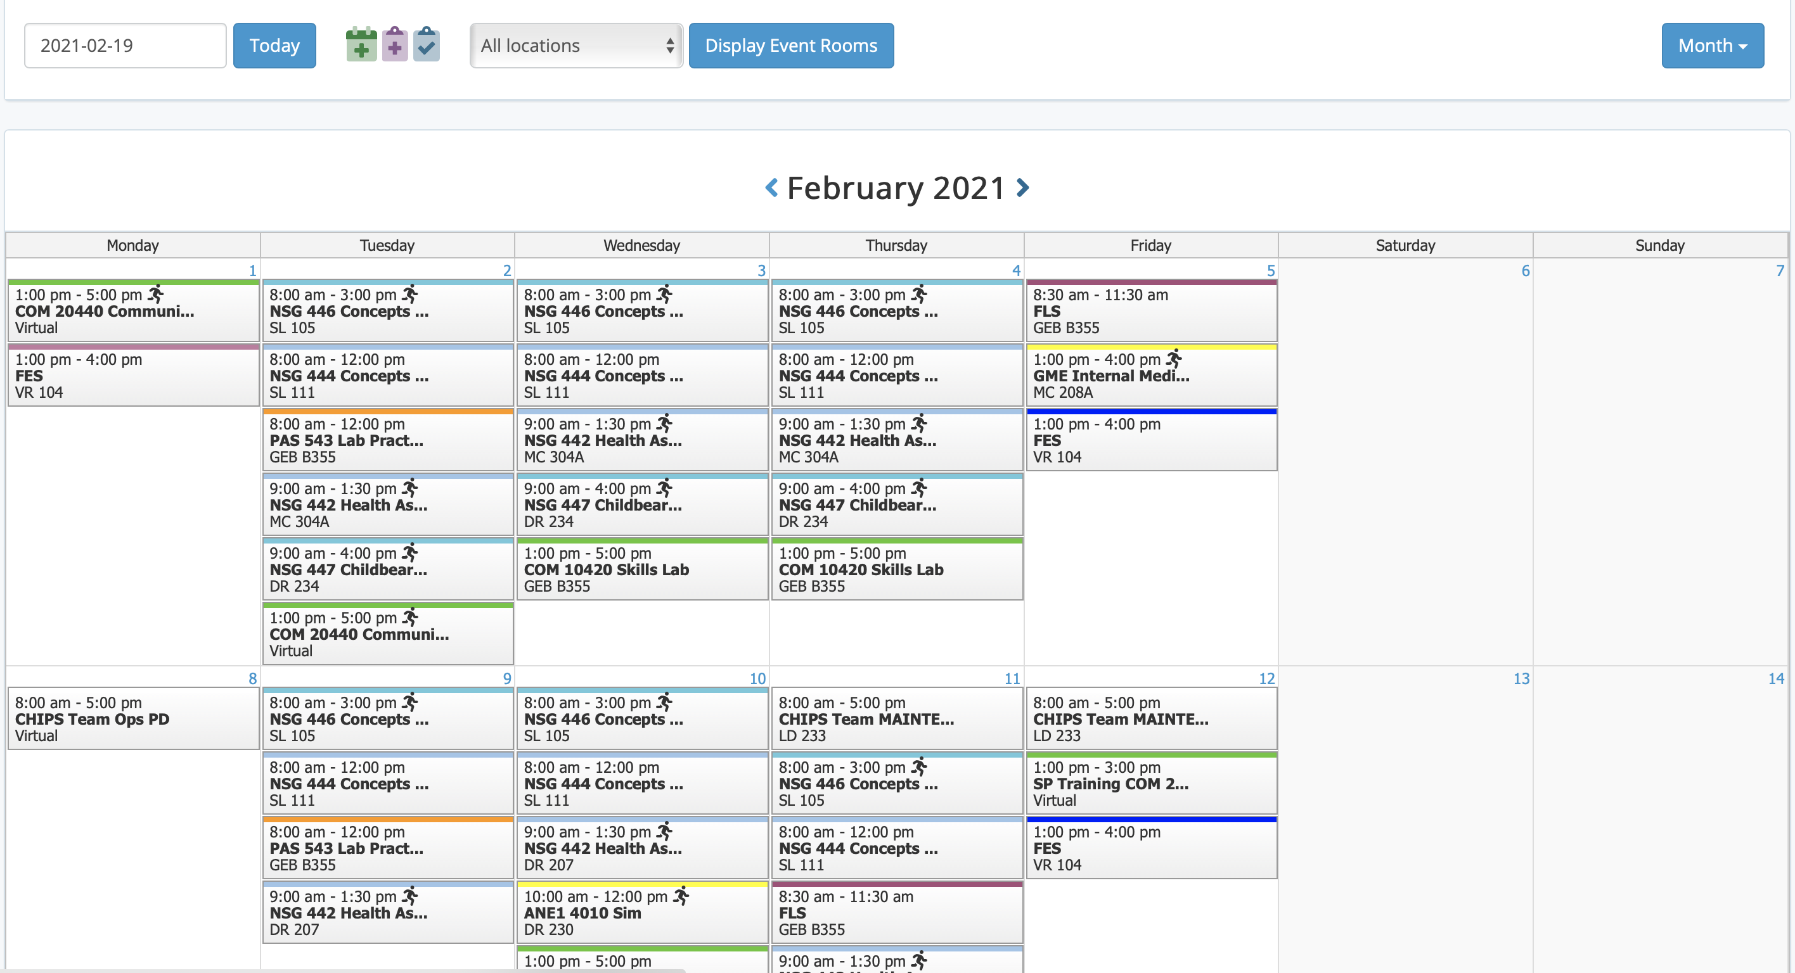
Task: Click running icon on Tuesday 2 NSG 446 event
Action: tap(409, 294)
